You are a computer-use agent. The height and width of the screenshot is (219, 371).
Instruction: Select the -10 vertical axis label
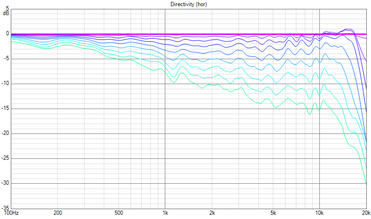[x=5, y=84]
